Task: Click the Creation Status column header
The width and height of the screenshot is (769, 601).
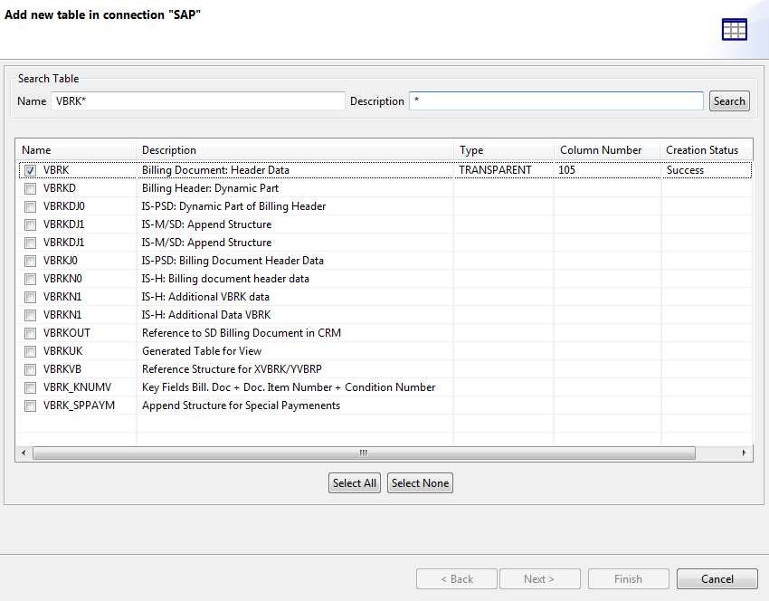Action: click(x=702, y=149)
